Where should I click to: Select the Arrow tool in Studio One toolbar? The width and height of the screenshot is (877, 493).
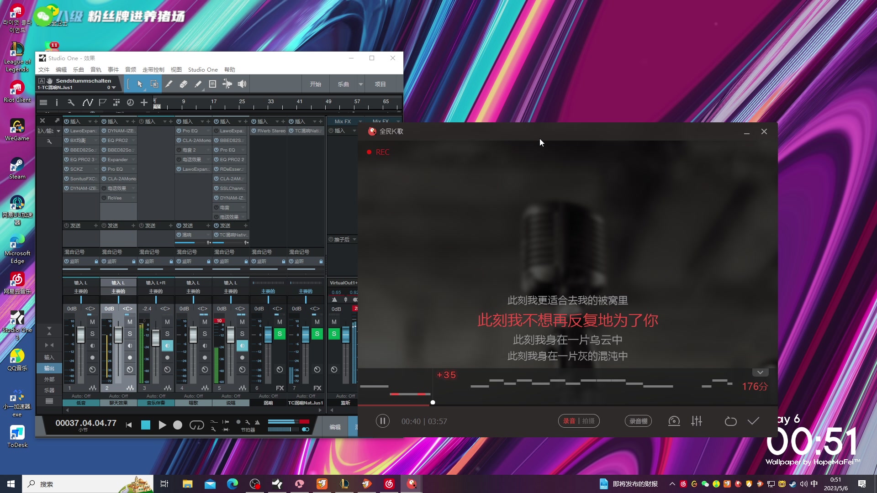tap(140, 84)
